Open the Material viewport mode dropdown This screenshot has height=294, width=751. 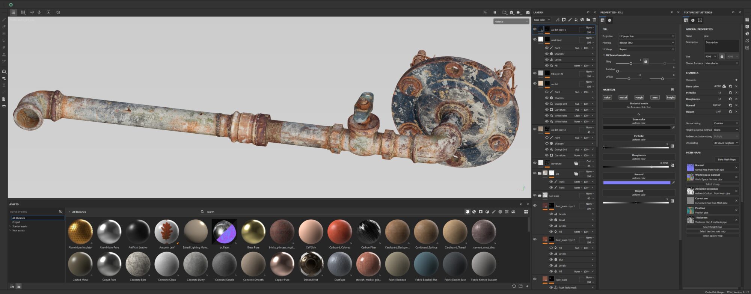point(511,21)
